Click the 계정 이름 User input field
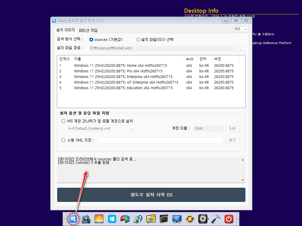 (x=209, y=128)
